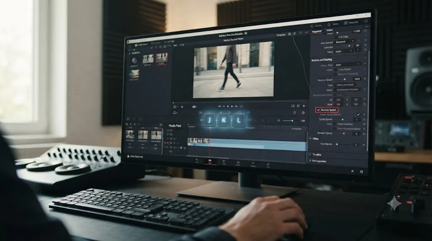Click the last icon on the transport row
Viewport: 432px width, 241px height.
304,106
